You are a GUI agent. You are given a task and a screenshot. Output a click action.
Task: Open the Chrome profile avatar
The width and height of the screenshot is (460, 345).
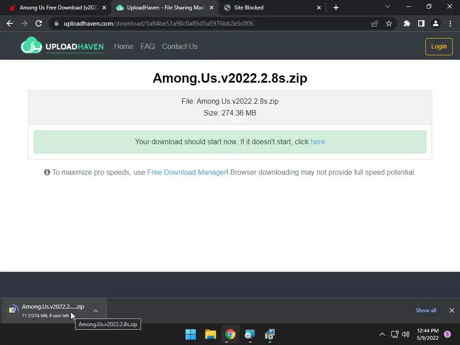pyautogui.click(x=436, y=23)
